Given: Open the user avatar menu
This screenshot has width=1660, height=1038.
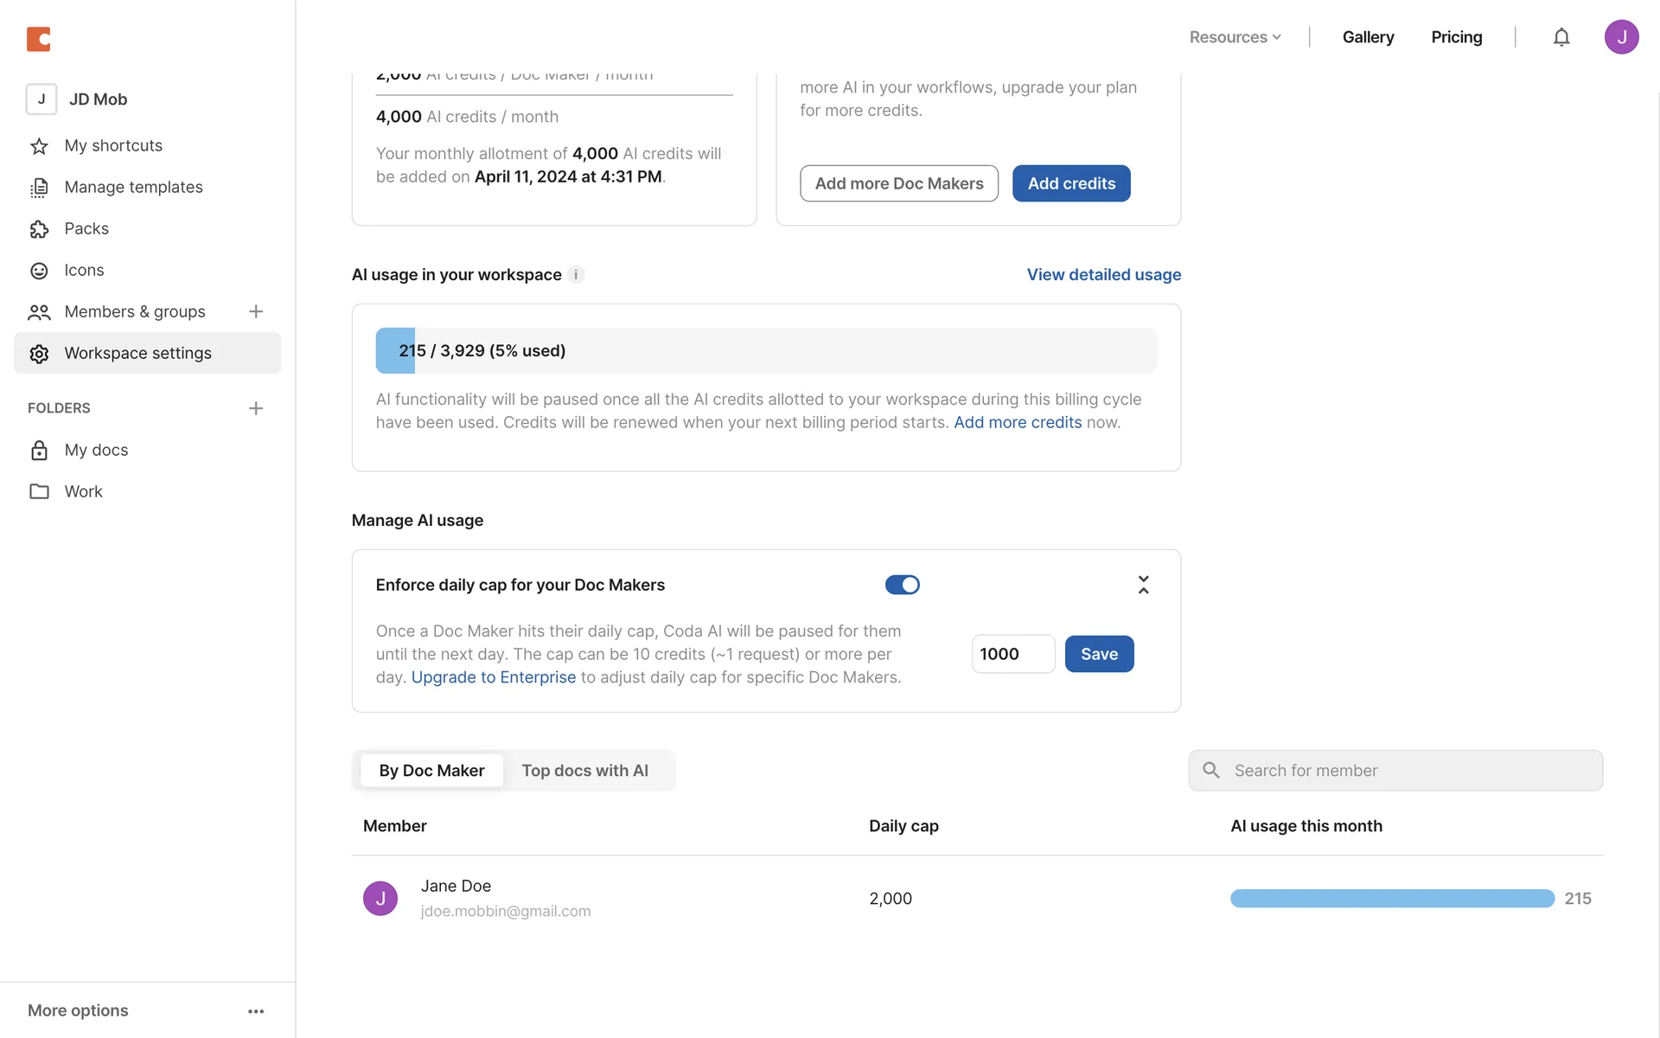Looking at the screenshot, I should (x=1621, y=37).
